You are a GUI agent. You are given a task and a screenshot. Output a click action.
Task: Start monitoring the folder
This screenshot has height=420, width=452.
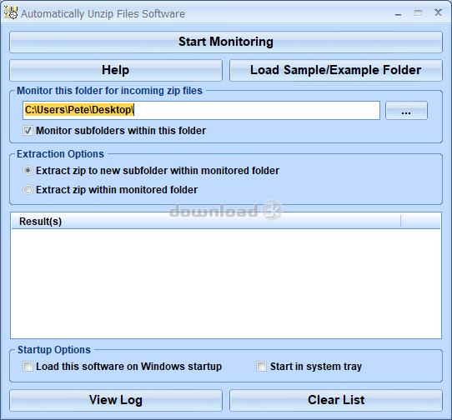(x=226, y=42)
